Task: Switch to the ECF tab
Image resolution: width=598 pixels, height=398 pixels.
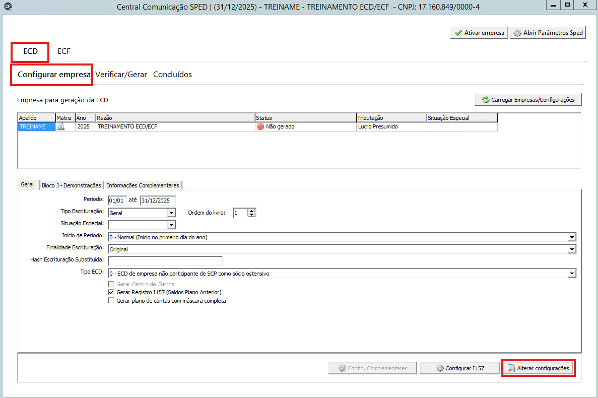Action: tap(64, 51)
